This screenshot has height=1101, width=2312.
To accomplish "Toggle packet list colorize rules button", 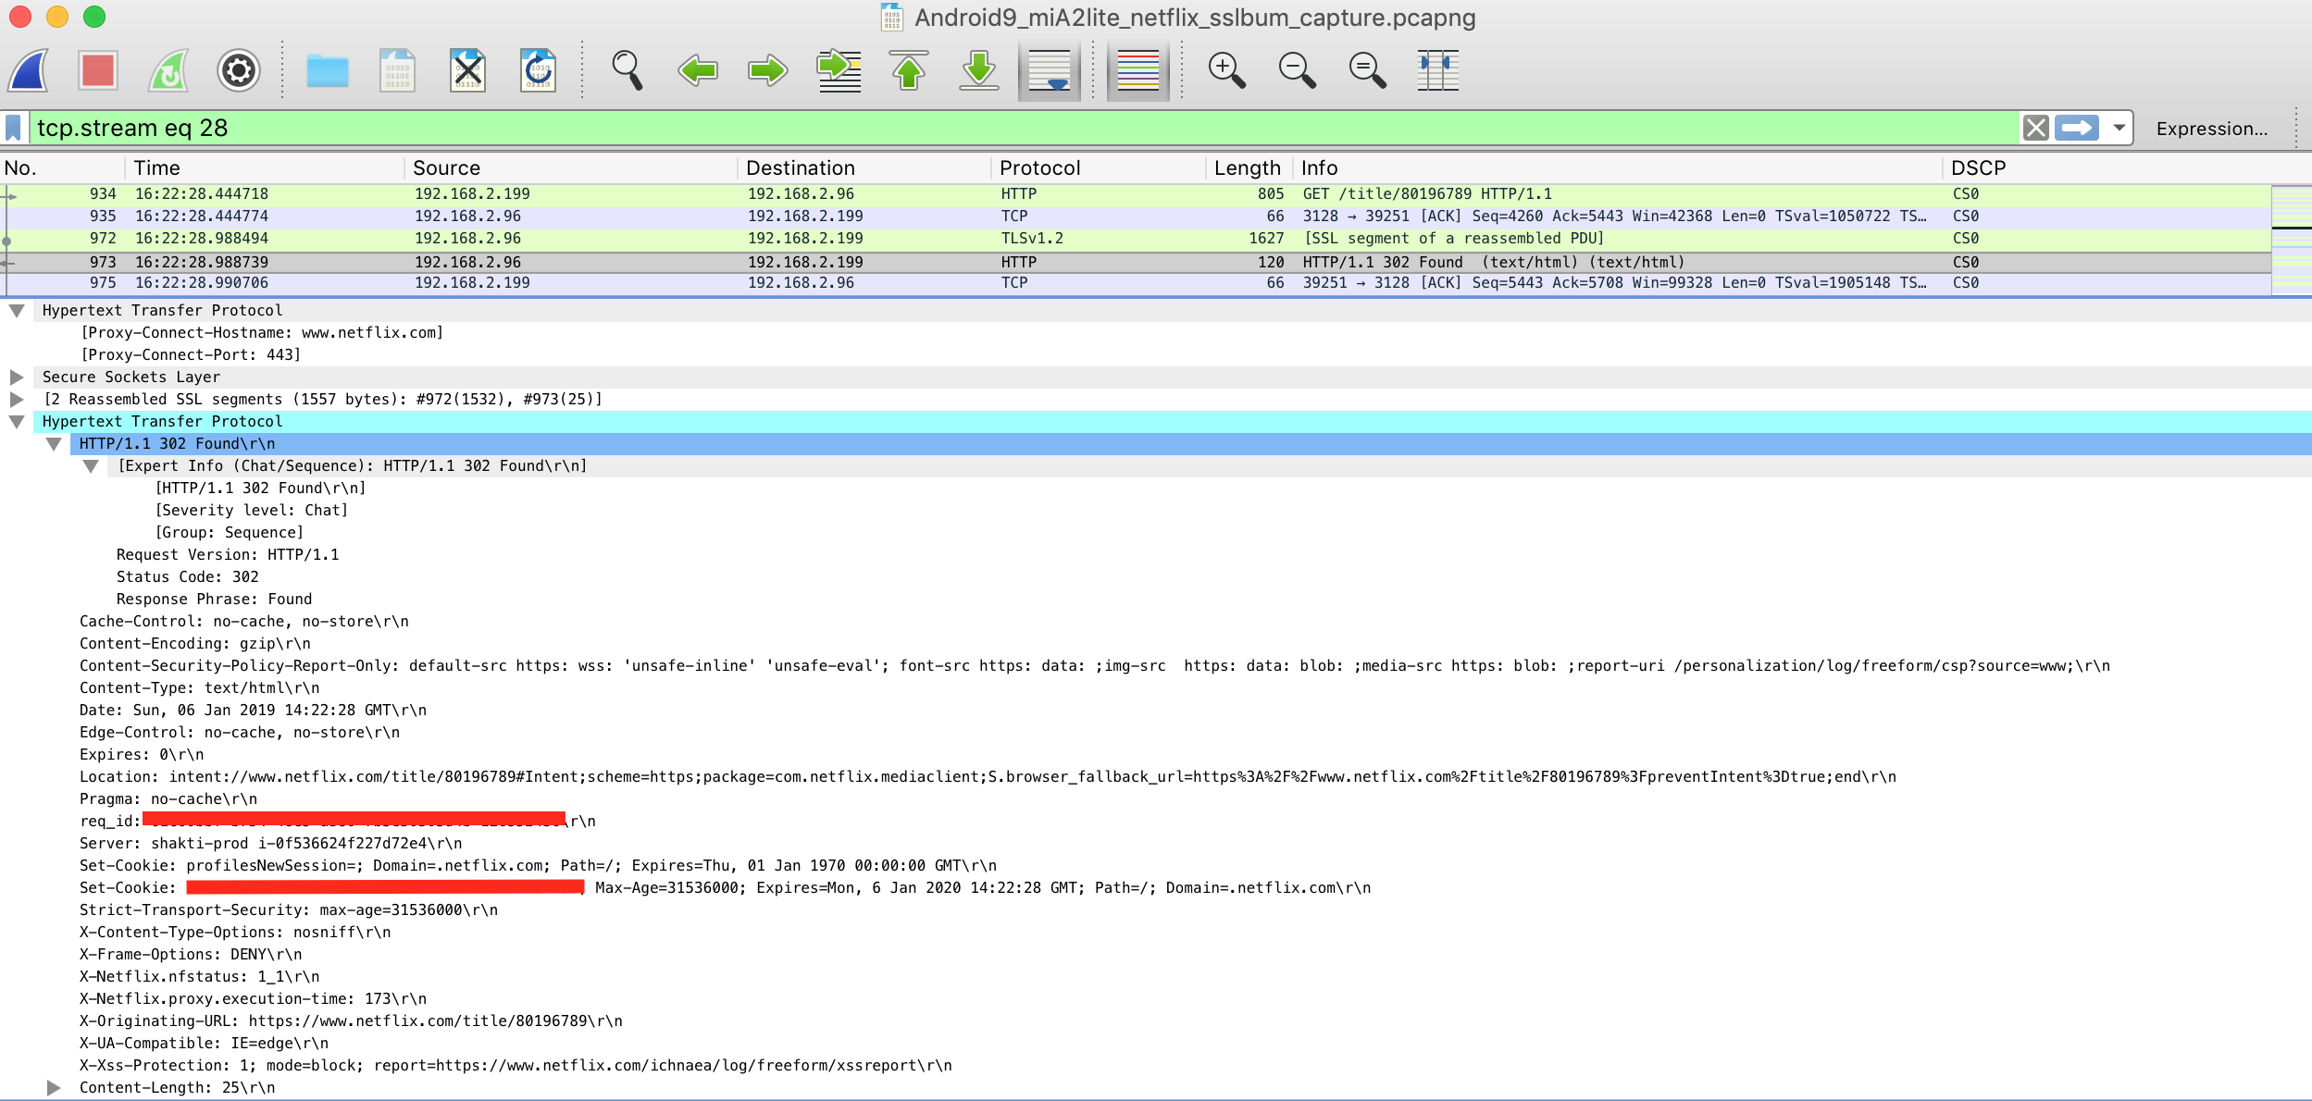I will pyautogui.click(x=1137, y=70).
